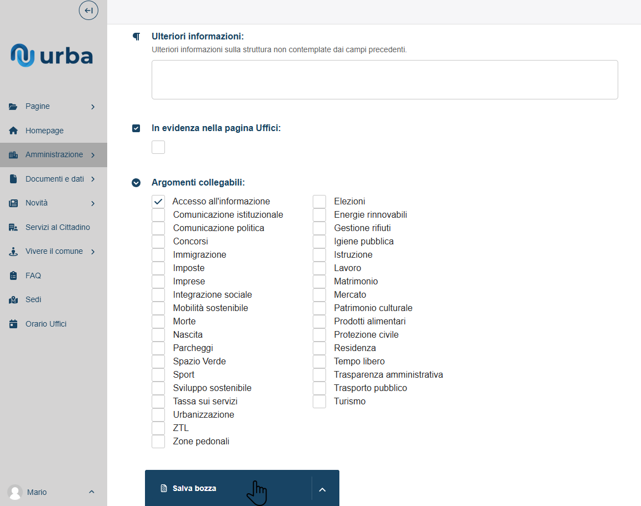Go to the Novità menu item
The width and height of the screenshot is (641, 506).
pos(37,203)
